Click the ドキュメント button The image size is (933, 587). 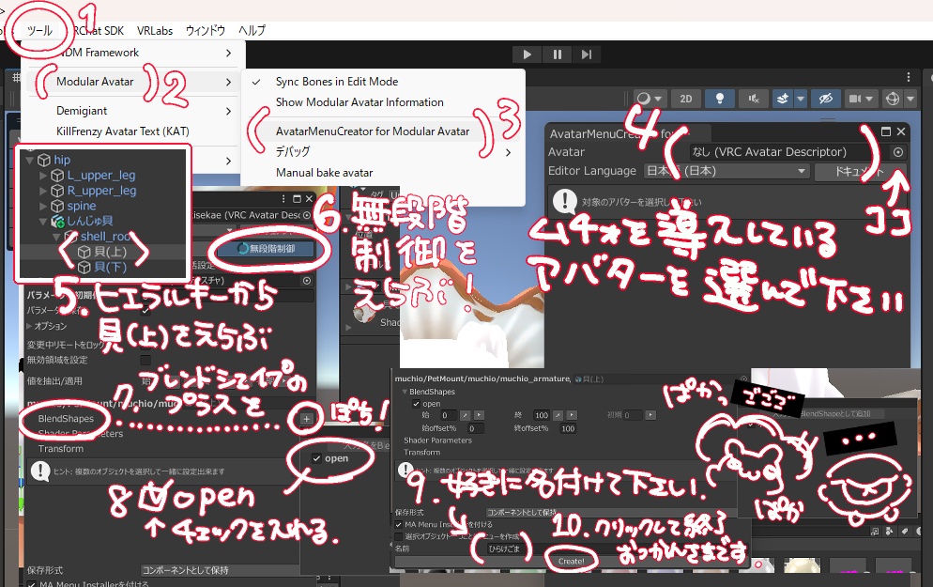859,172
